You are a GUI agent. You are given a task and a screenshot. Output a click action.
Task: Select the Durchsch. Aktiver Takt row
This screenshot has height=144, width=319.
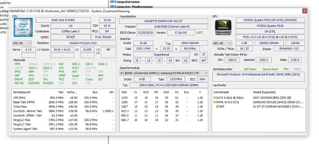click(63, 111)
